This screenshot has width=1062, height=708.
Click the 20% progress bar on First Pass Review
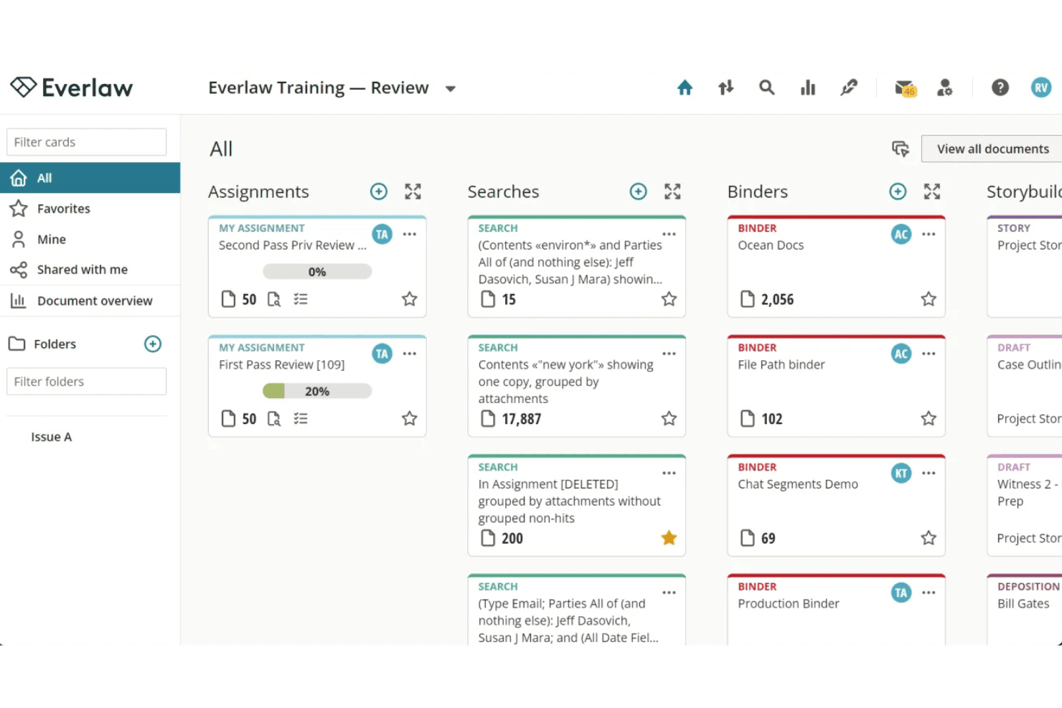click(317, 391)
